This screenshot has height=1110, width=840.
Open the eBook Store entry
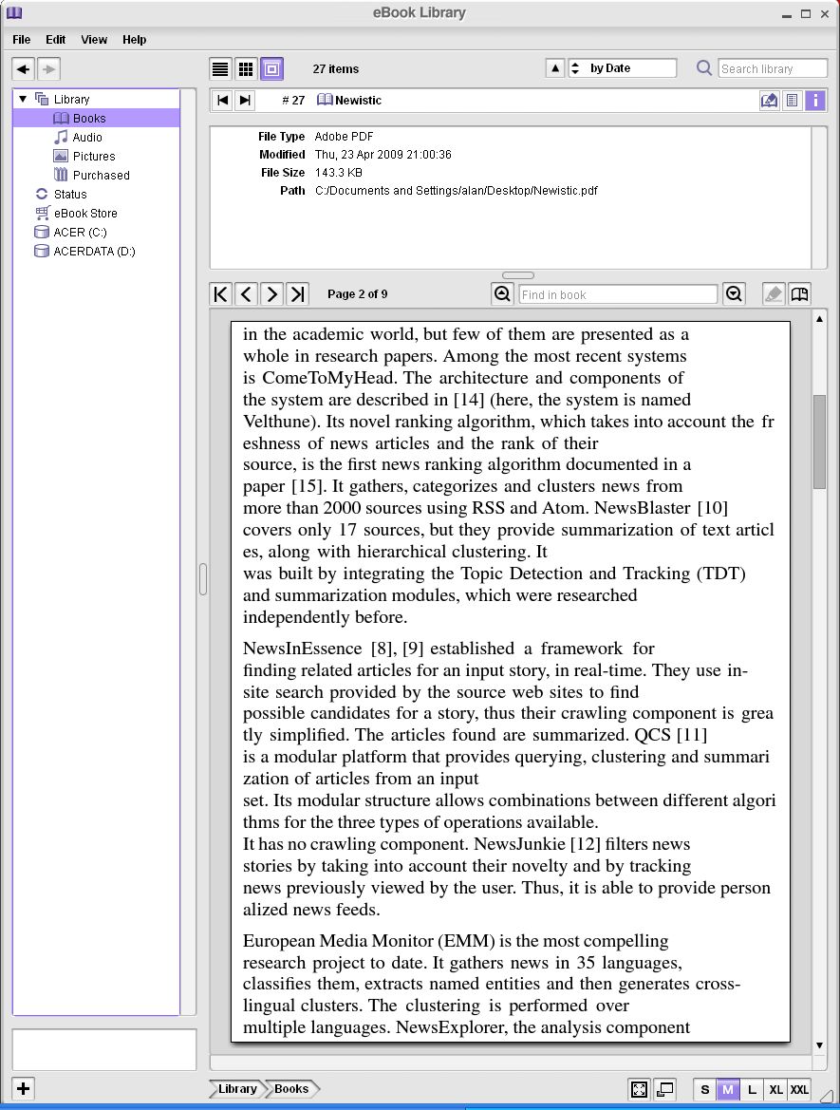[x=76, y=213]
